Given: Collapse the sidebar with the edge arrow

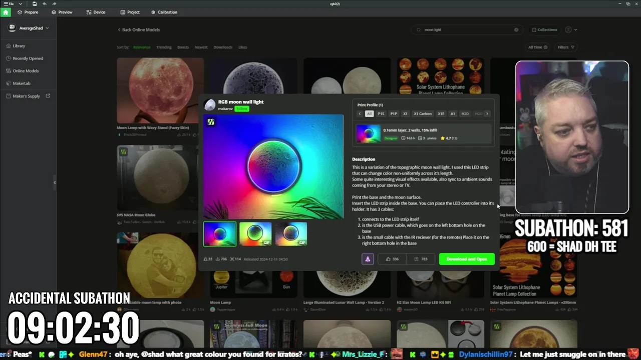Looking at the screenshot, I should pos(55,182).
